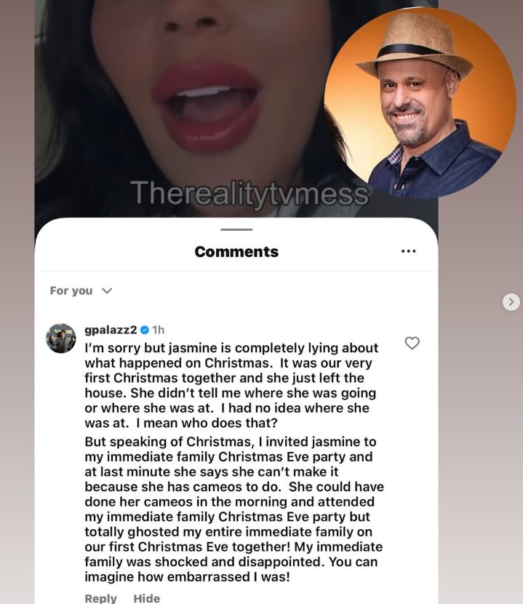Select paragraph starting "But speaking of Christmas"
This screenshot has height=604, width=523.
click(234, 509)
